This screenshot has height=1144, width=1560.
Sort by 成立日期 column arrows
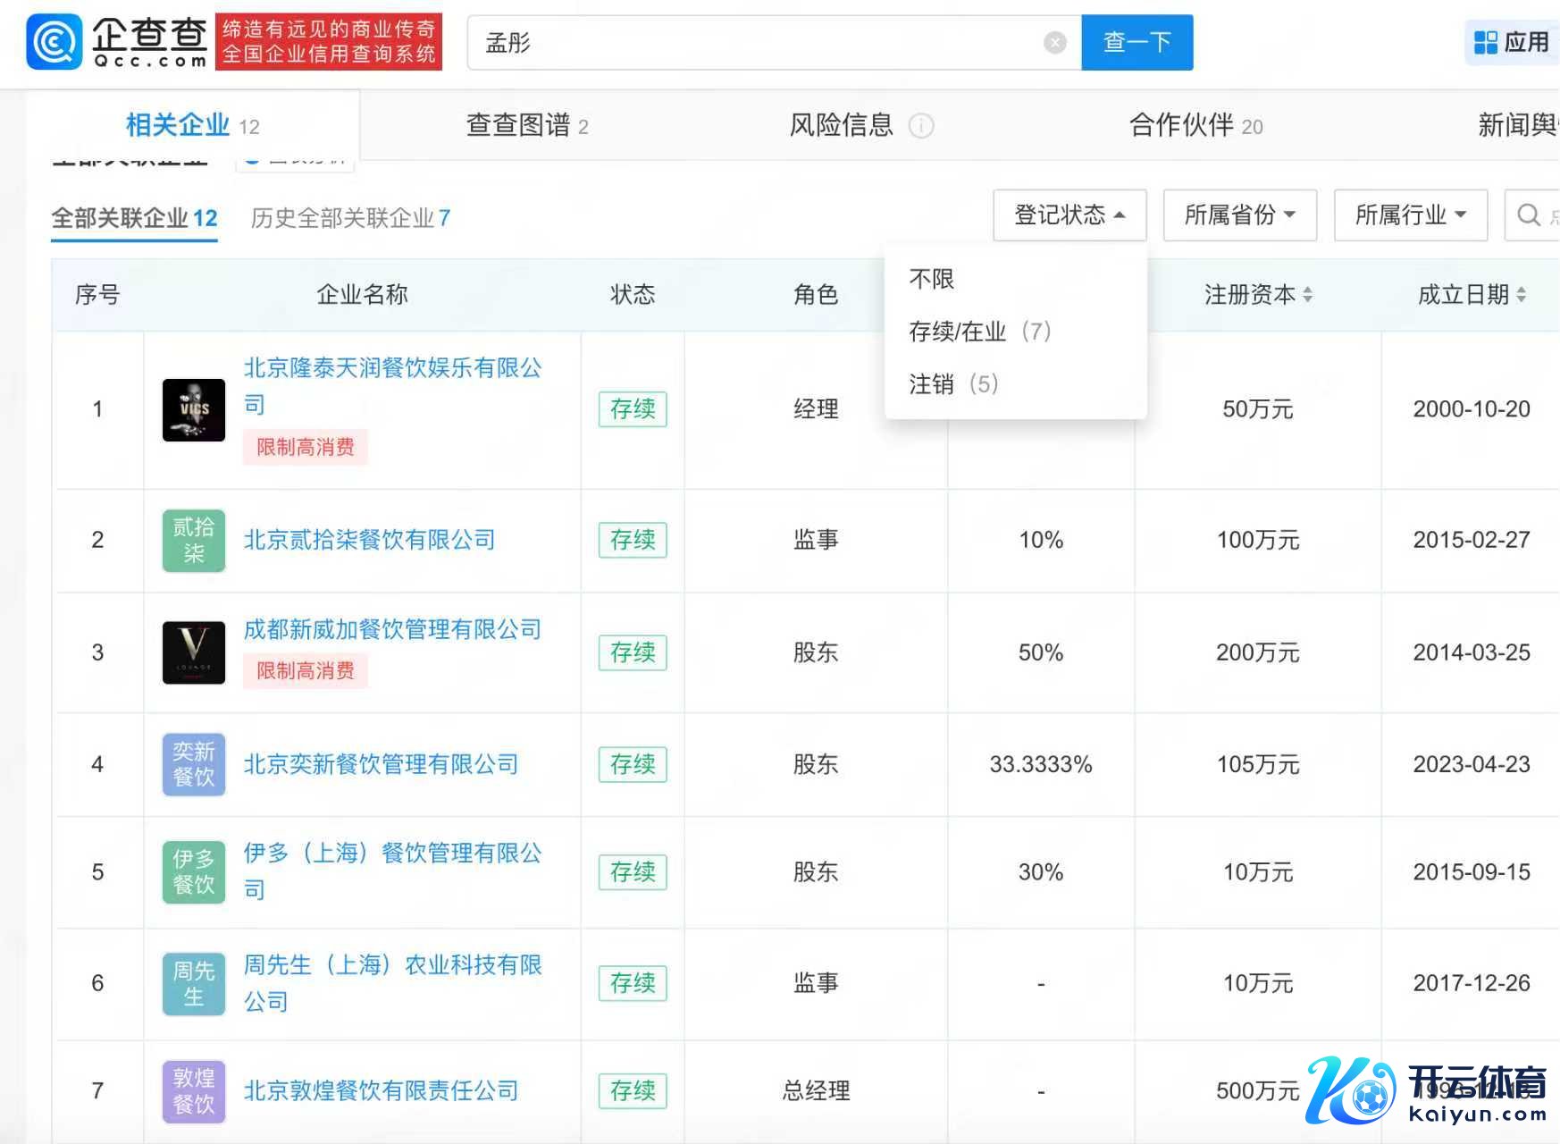(x=1521, y=295)
